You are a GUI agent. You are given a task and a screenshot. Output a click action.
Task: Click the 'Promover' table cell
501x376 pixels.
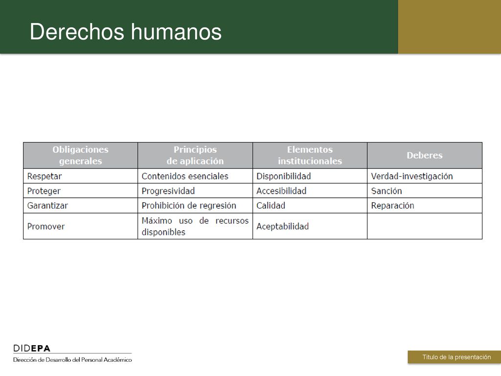point(81,226)
